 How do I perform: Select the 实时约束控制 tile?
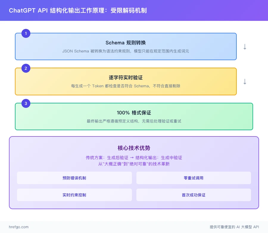point(74,195)
